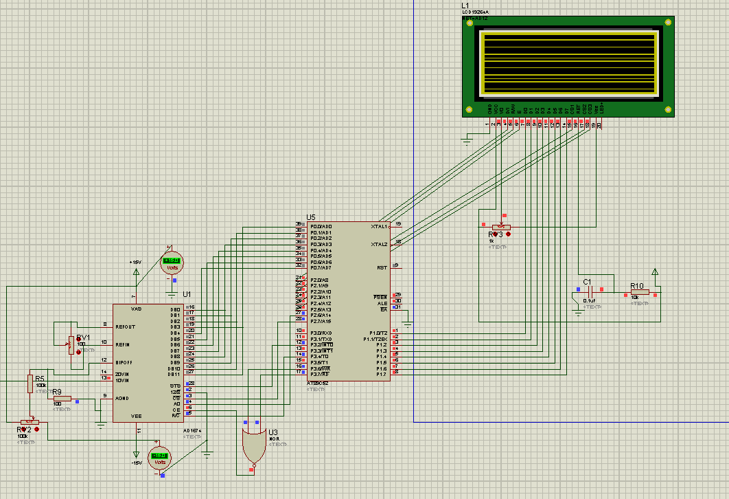Click the L1 reference label above LCD
The height and width of the screenshot is (499, 729).
(465, 5)
